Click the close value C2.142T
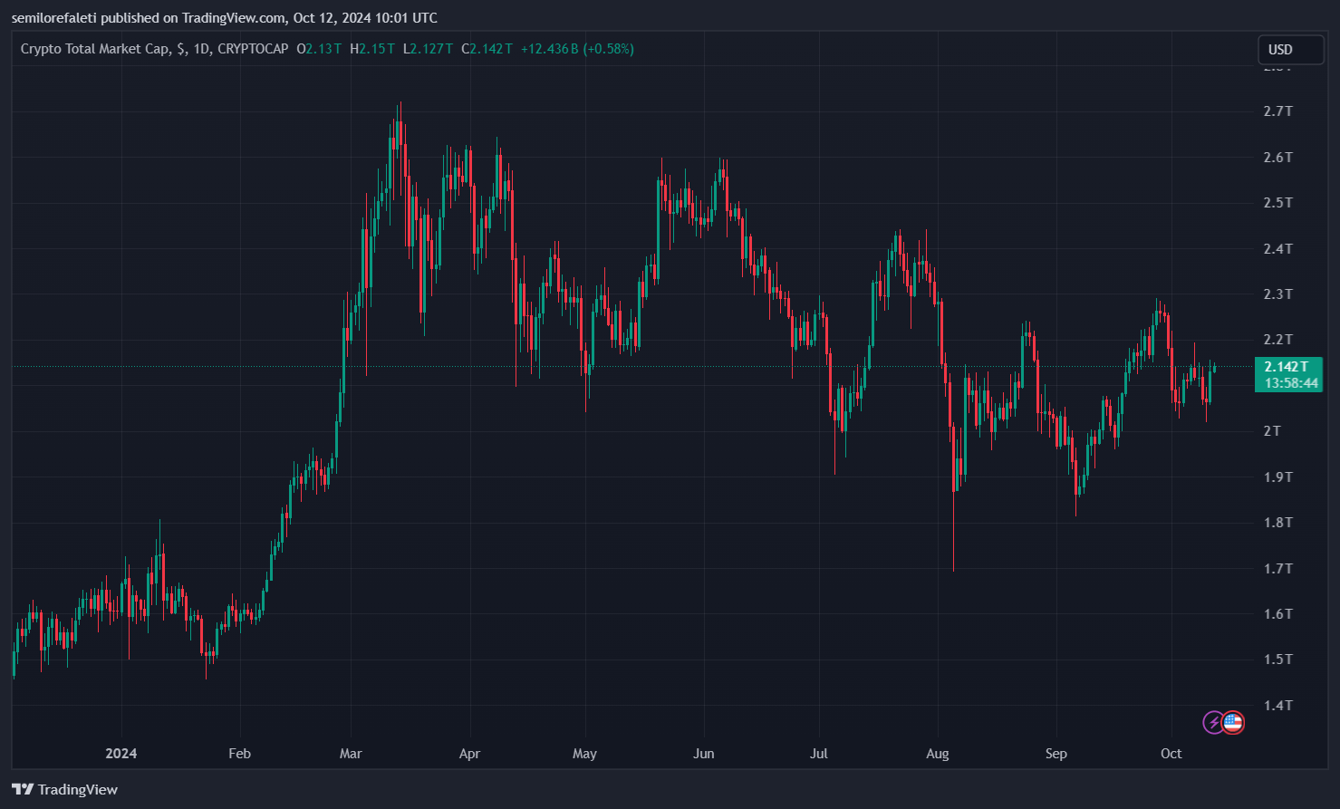This screenshot has height=809, width=1340. pos(487,49)
